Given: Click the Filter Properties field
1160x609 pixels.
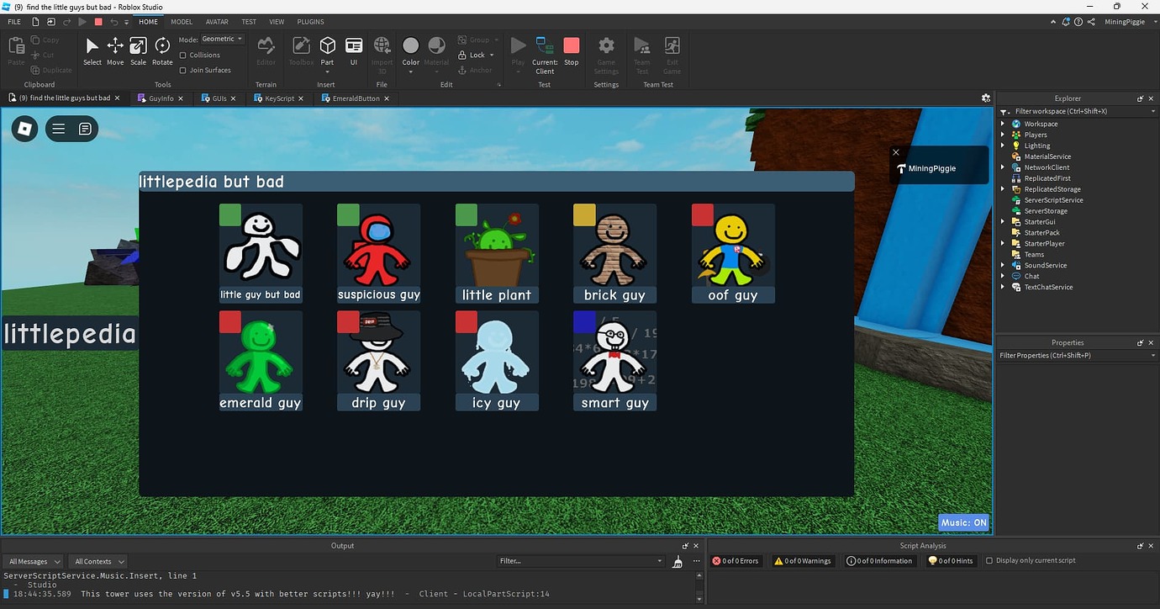Looking at the screenshot, I should click(x=1077, y=355).
